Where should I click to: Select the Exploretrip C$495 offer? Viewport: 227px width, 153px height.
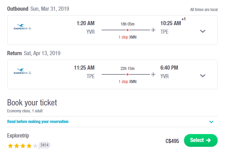click(201, 140)
